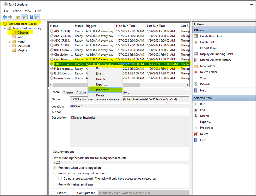
Task: Open the Help menu in menu bar
Action: tap(38, 11)
